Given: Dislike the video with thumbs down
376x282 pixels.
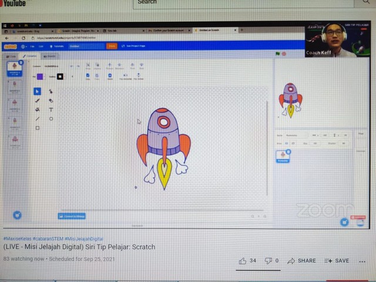Looking at the screenshot, I should (x=268, y=261).
